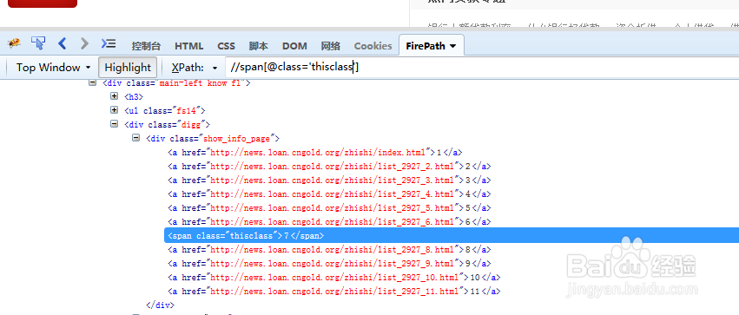Activate the inspect element pointer icon
This screenshot has width=739, height=315.
(x=38, y=43)
